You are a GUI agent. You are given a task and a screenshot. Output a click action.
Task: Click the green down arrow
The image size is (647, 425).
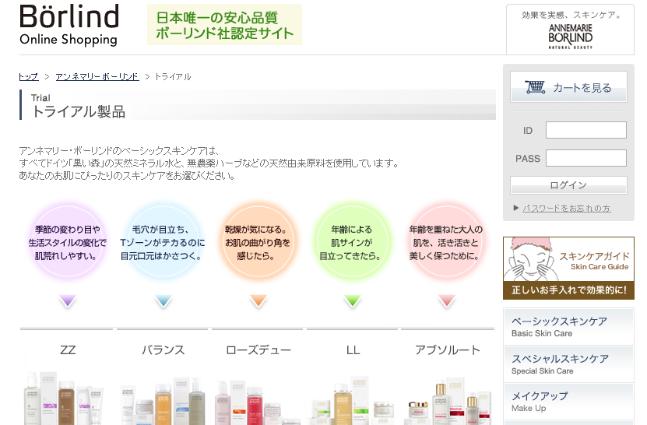click(x=353, y=300)
